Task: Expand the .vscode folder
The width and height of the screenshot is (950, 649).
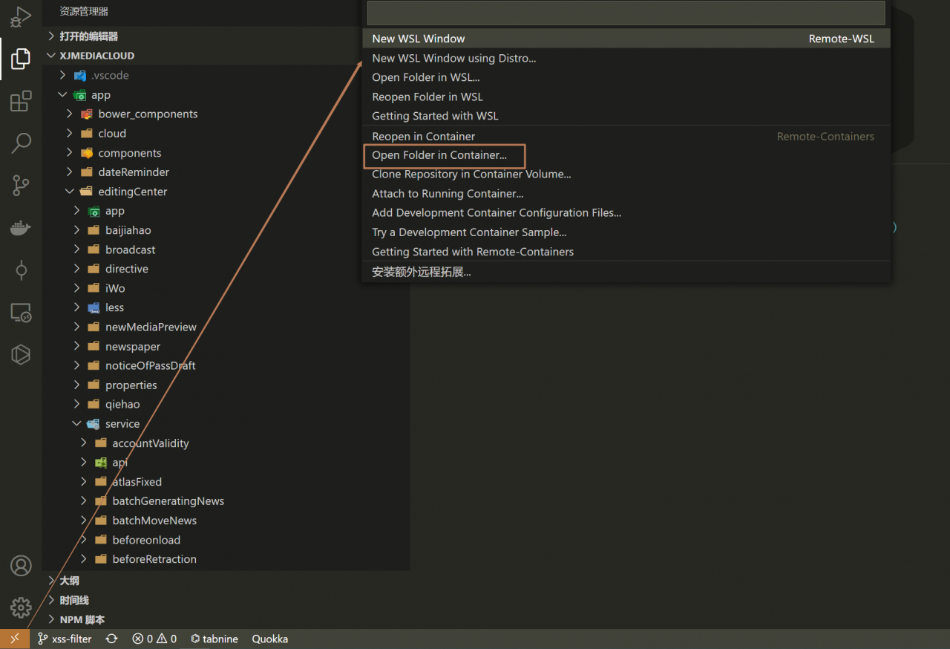Action: (x=226, y=75)
